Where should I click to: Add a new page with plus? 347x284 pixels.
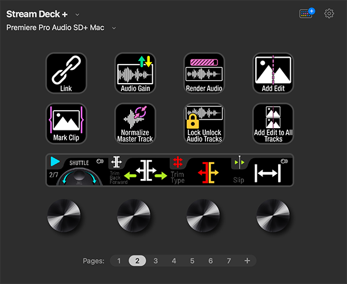(247, 261)
